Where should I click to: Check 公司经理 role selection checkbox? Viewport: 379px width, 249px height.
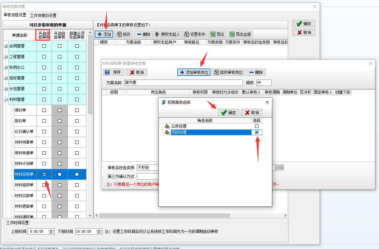257,126
